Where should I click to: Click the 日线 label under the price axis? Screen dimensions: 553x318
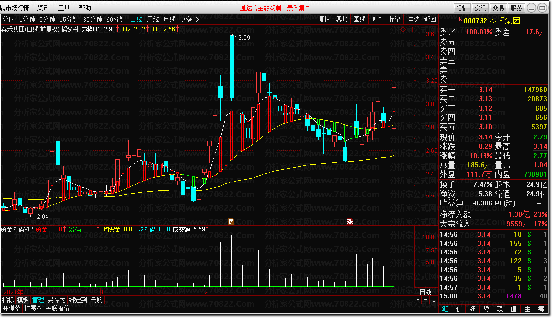(x=426, y=292)
